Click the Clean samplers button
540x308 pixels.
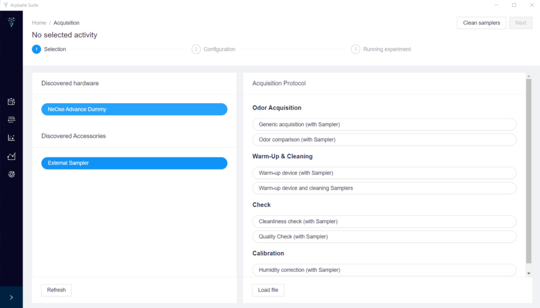tap(481, 23)
